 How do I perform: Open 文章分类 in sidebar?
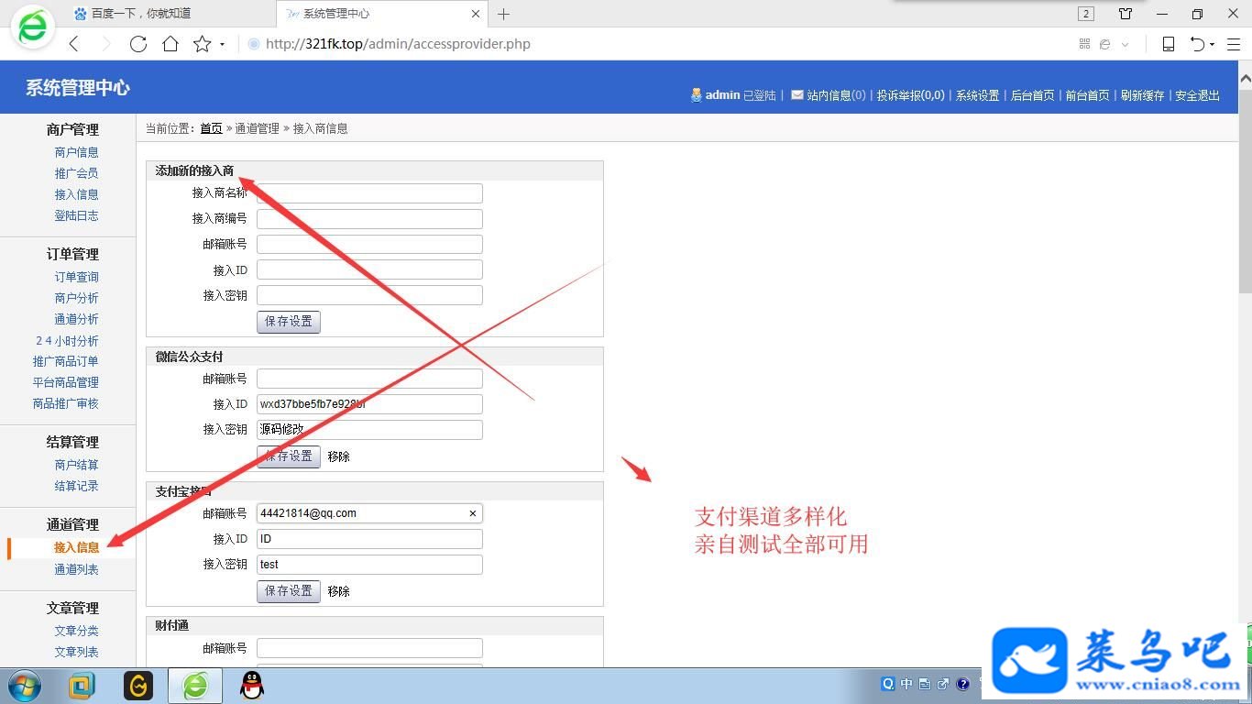tap(76, 631)
